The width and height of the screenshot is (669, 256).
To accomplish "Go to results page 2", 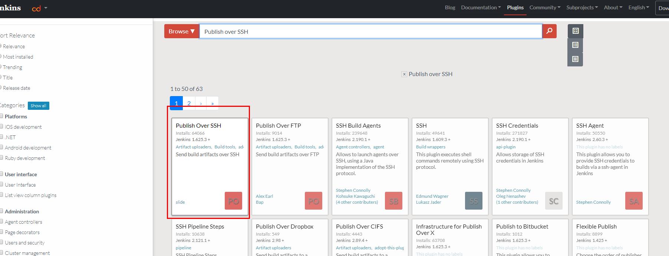I will [x=189, y=103].
